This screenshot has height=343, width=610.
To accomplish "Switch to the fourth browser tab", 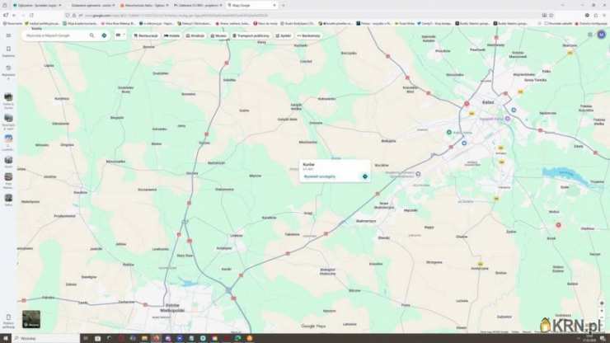I will pyautogui.click(x=198, y=6).
